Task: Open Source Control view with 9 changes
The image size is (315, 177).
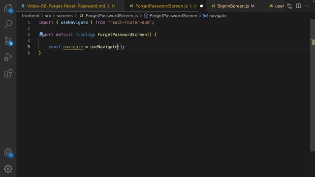Action: 8,41
